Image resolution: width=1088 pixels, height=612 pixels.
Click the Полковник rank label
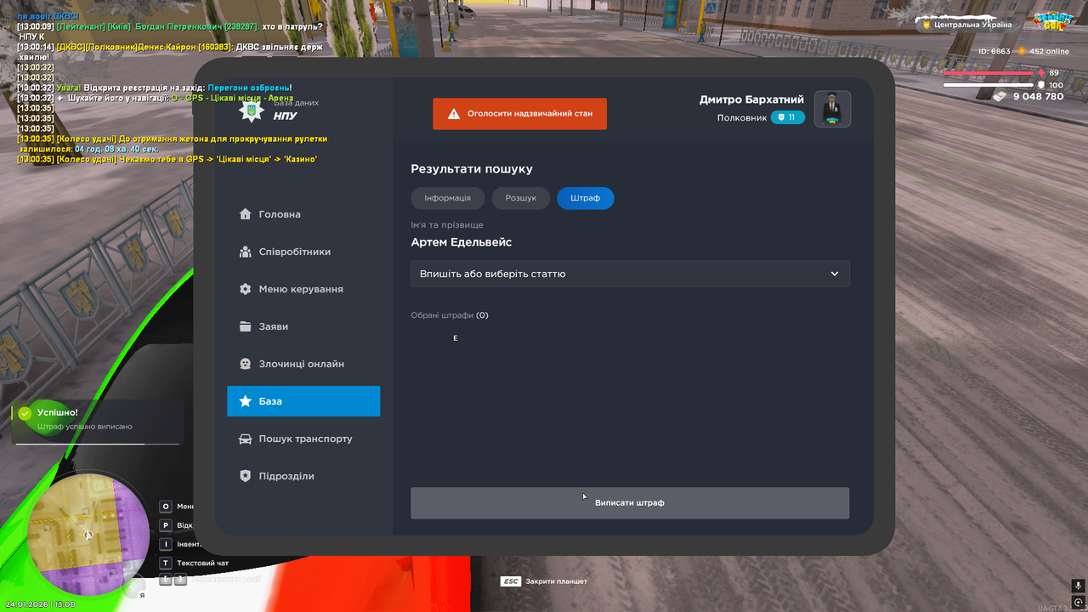pyautogui.click(x=742, y=118)
